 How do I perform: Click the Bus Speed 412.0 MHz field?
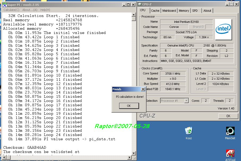[x=173, y=84]
